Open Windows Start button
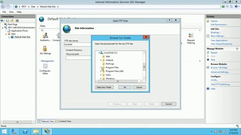Viewport: 241px width, 135px height. [x=4, y=132]
